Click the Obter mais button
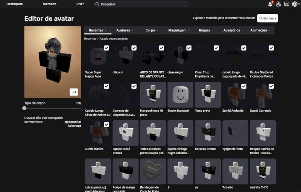 point(268,18)
